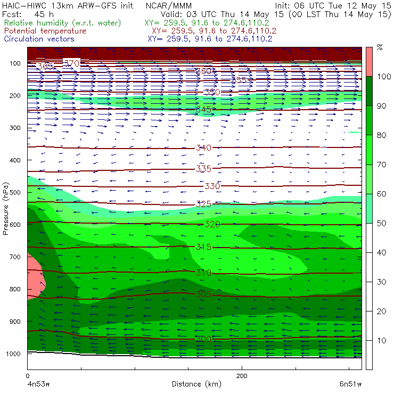This screenshot has width=394, height=394.
Task: Click the '335' potential temperature contour label
Action: click(x=203, y=169)
